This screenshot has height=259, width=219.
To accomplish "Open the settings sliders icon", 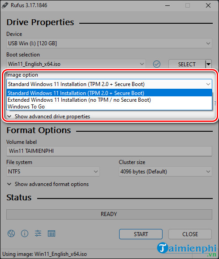I will [38, 233].
